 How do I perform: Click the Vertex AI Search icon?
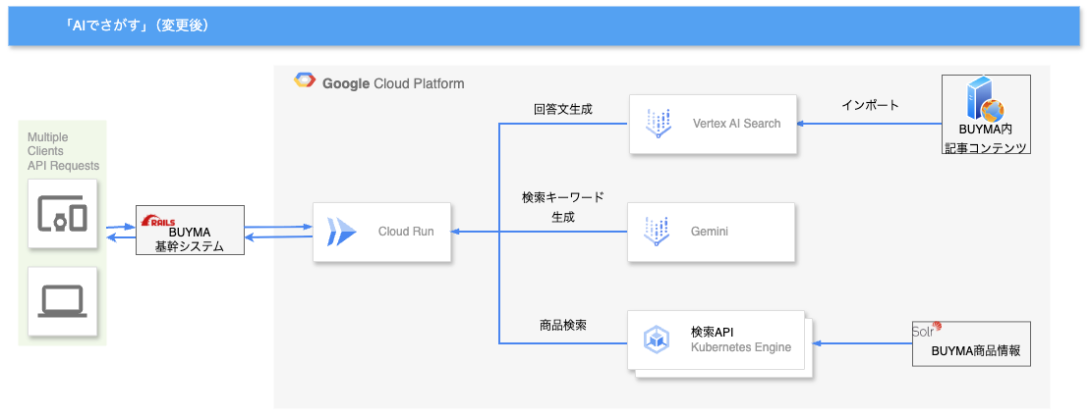tap(657, 124)
